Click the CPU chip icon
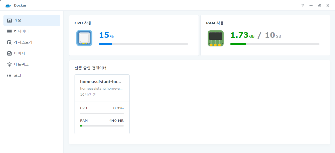 [x=84, y=38]
